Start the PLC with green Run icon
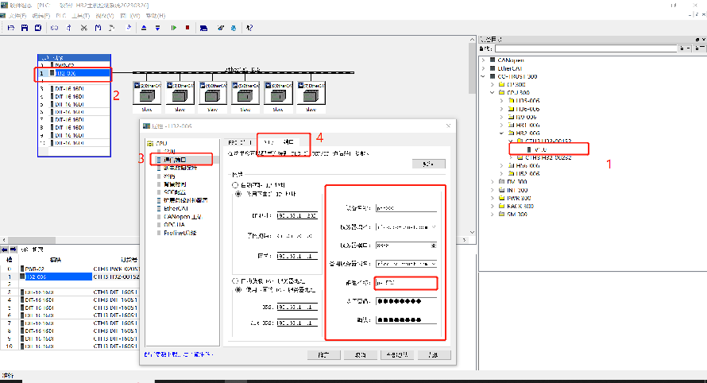The width and height of the screenshot is (707, 383). click(174, 28)
